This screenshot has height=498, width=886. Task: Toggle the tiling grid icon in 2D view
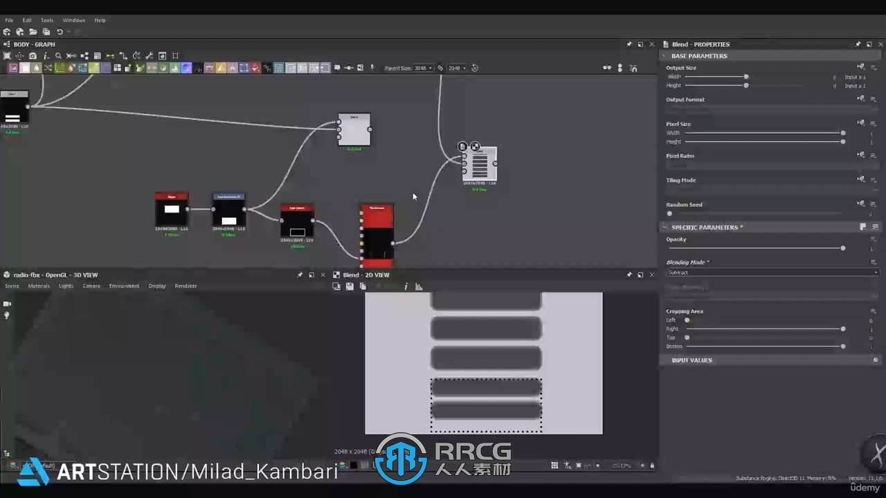tap(554, 465)
